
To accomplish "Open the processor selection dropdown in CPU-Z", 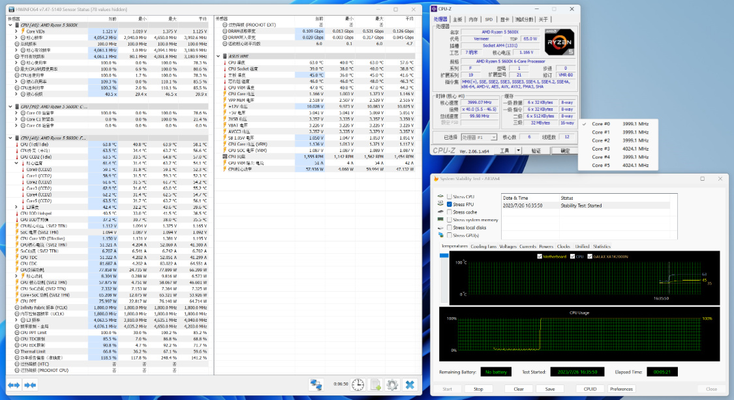I will coord(480,138).
